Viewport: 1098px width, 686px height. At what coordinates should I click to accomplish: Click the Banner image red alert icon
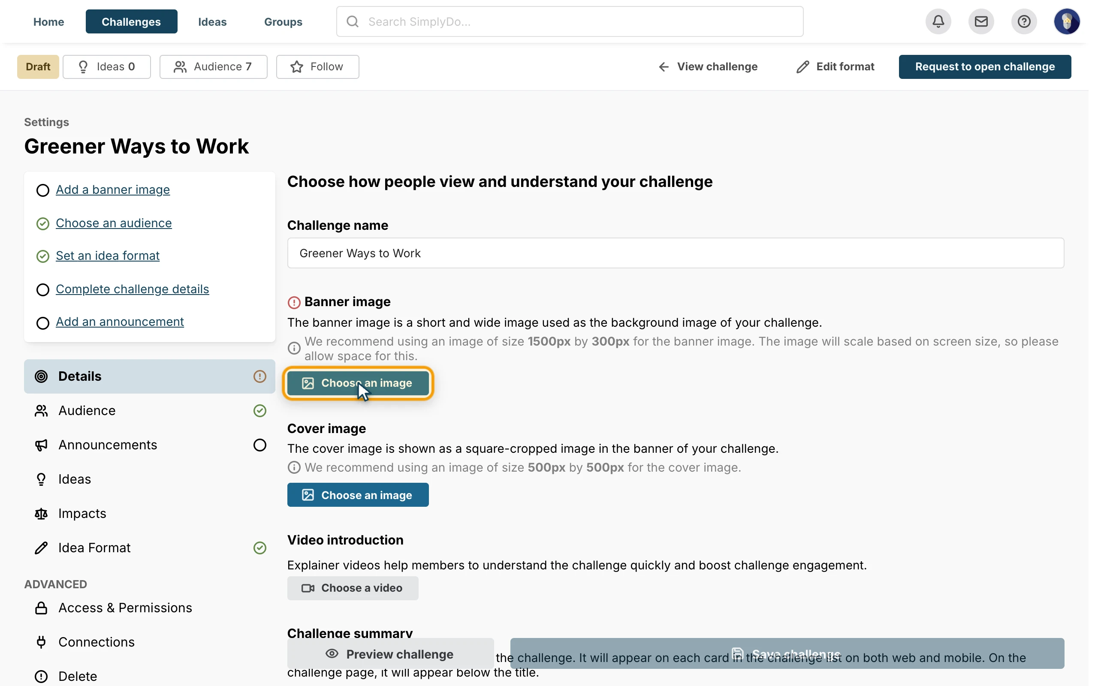(294, 302)
